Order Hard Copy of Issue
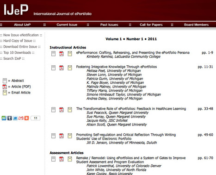This screenshot has height=175, width=216. coord(18,41)
